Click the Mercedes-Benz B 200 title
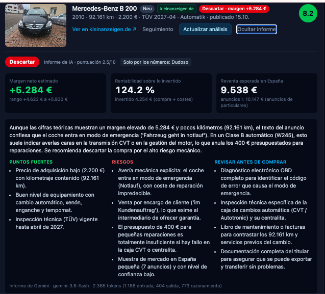 click(105, 9)
